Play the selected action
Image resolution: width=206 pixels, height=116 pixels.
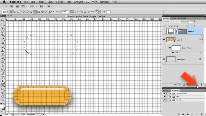[x=188, y=114]
